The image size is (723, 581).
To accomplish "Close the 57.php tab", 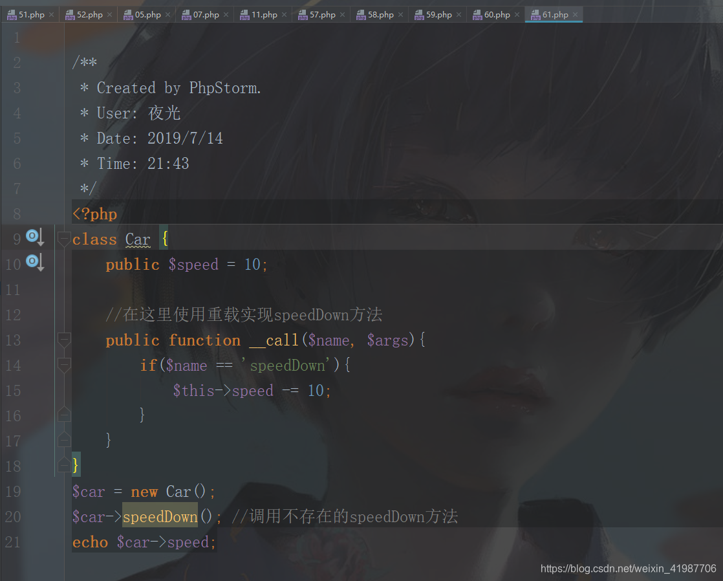I will coord(342,15).
